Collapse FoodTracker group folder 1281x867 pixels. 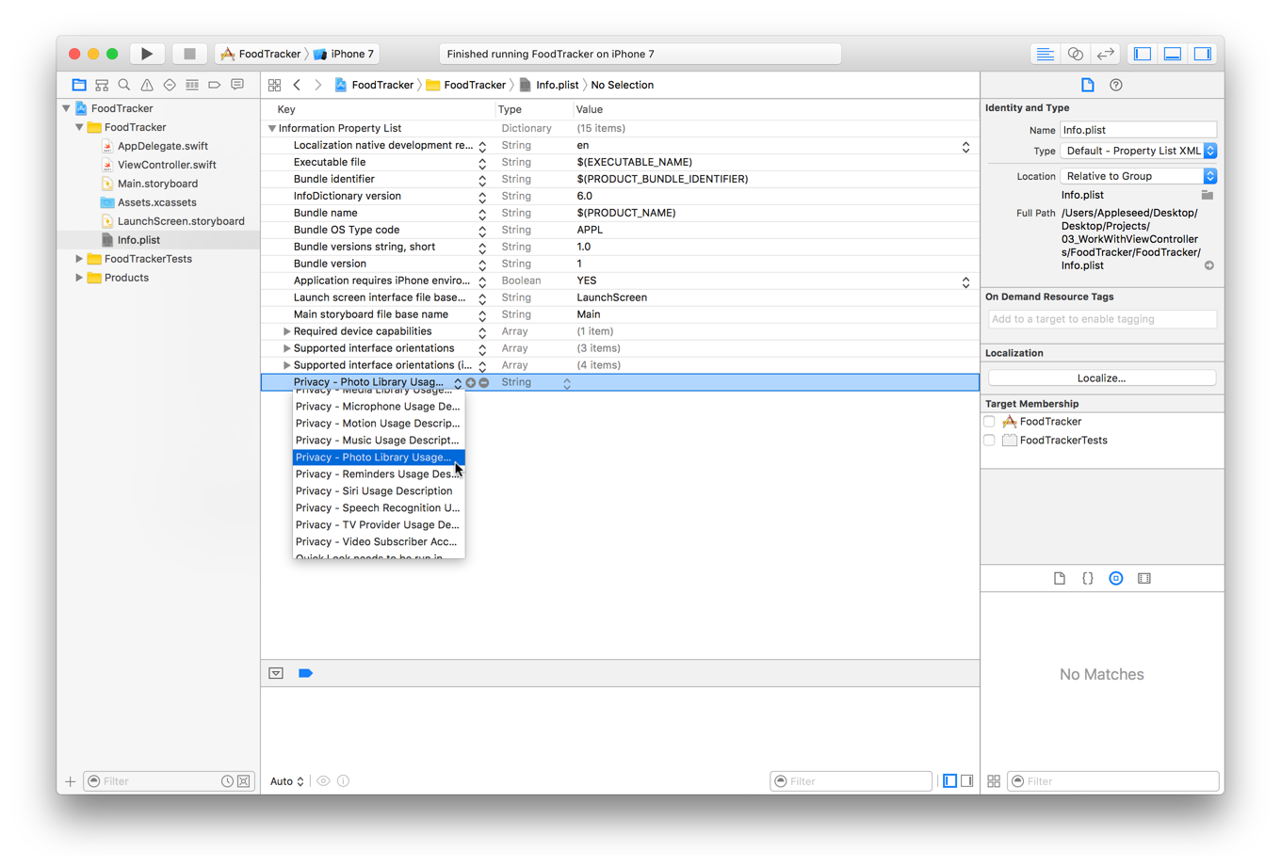click(80, 127)
